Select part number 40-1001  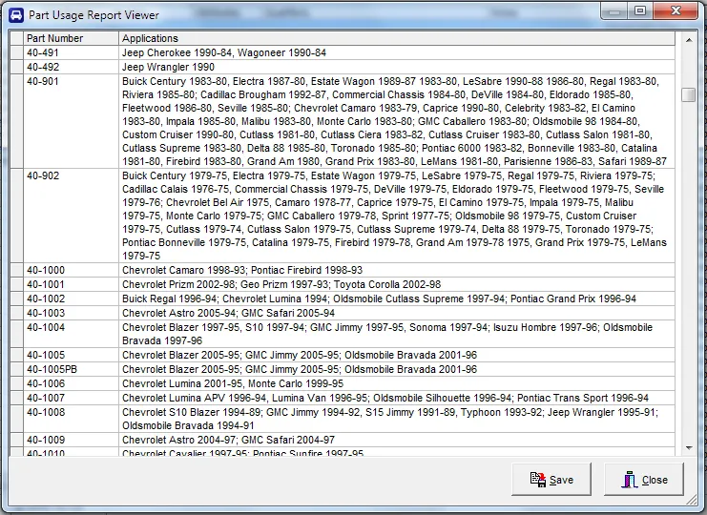pyautogui.click(x=71, y=285)
